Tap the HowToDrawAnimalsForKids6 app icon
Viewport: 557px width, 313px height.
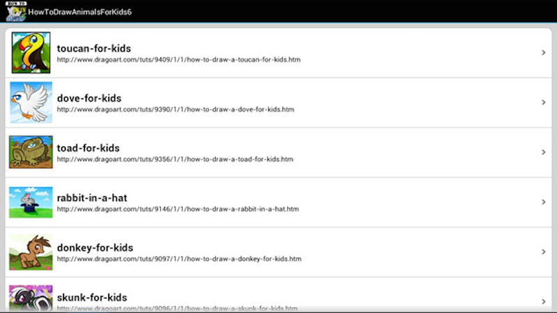[x=16, y=12]
